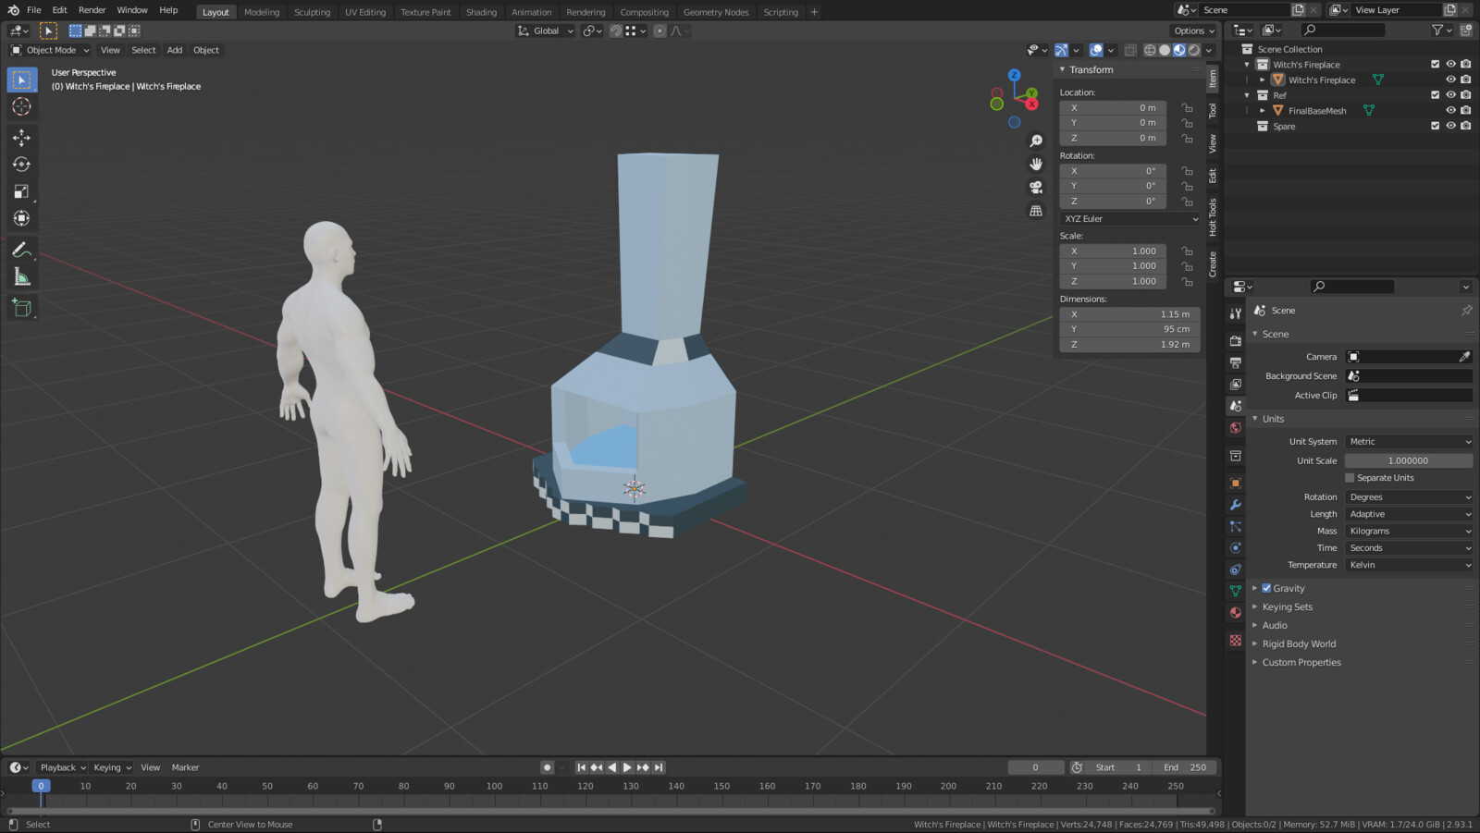The image size is (1480, 833).
Task: Switch to the Shading workspace tab
Action: [481, 12]
